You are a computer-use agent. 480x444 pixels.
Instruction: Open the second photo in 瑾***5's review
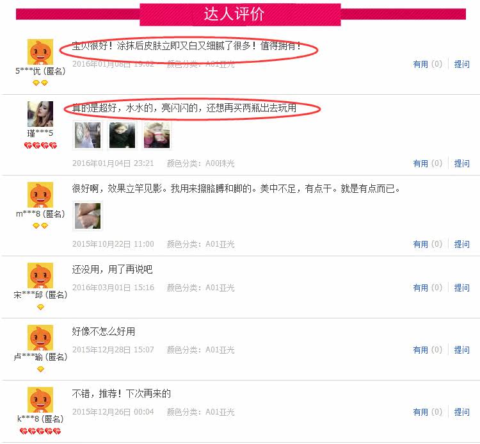[x=122, y=135]
